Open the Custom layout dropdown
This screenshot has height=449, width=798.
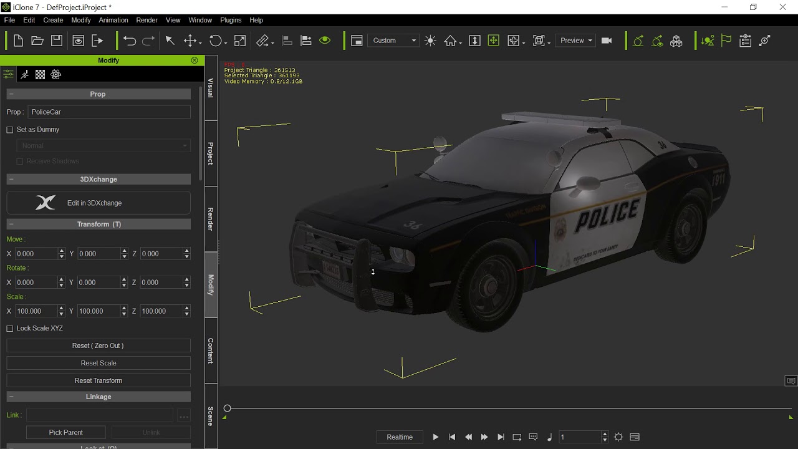393,41
